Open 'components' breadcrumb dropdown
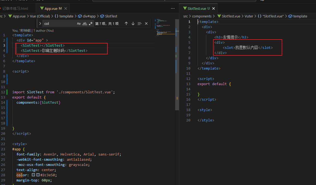 [x=202, y=16]
